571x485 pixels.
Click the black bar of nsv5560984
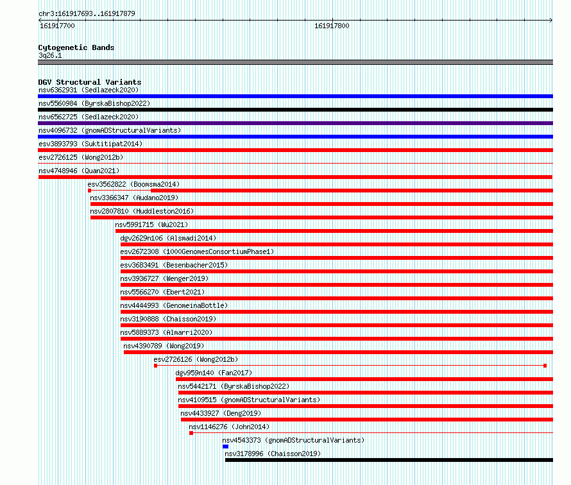295,110
